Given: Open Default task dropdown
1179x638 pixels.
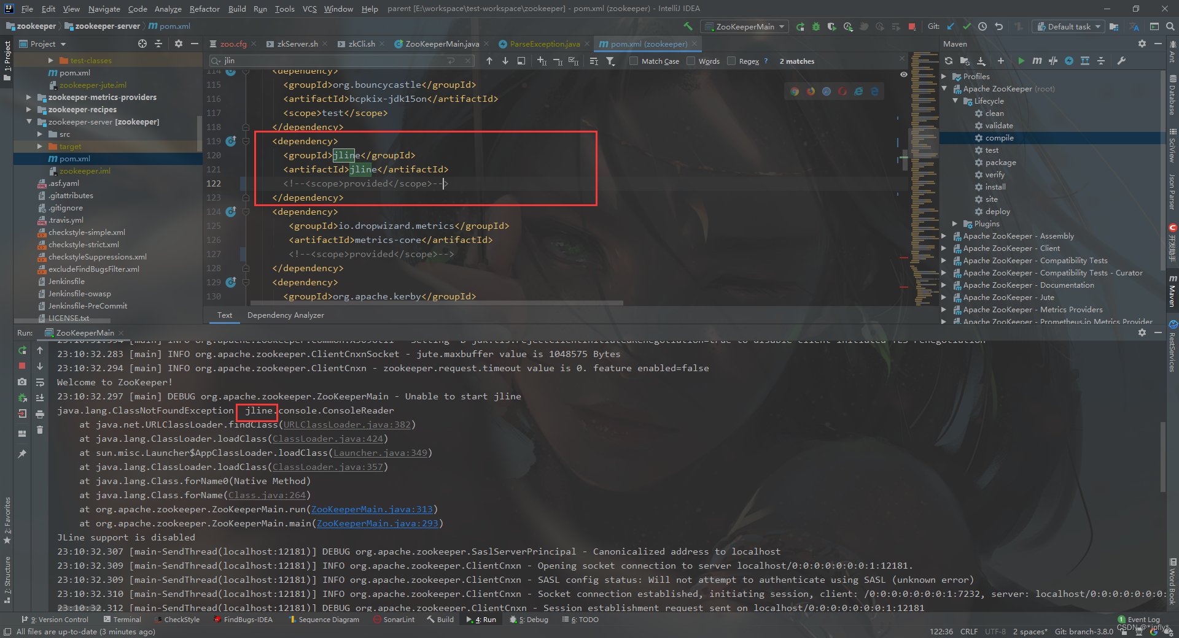Looking at the screenshot, I should point(1068,26).
